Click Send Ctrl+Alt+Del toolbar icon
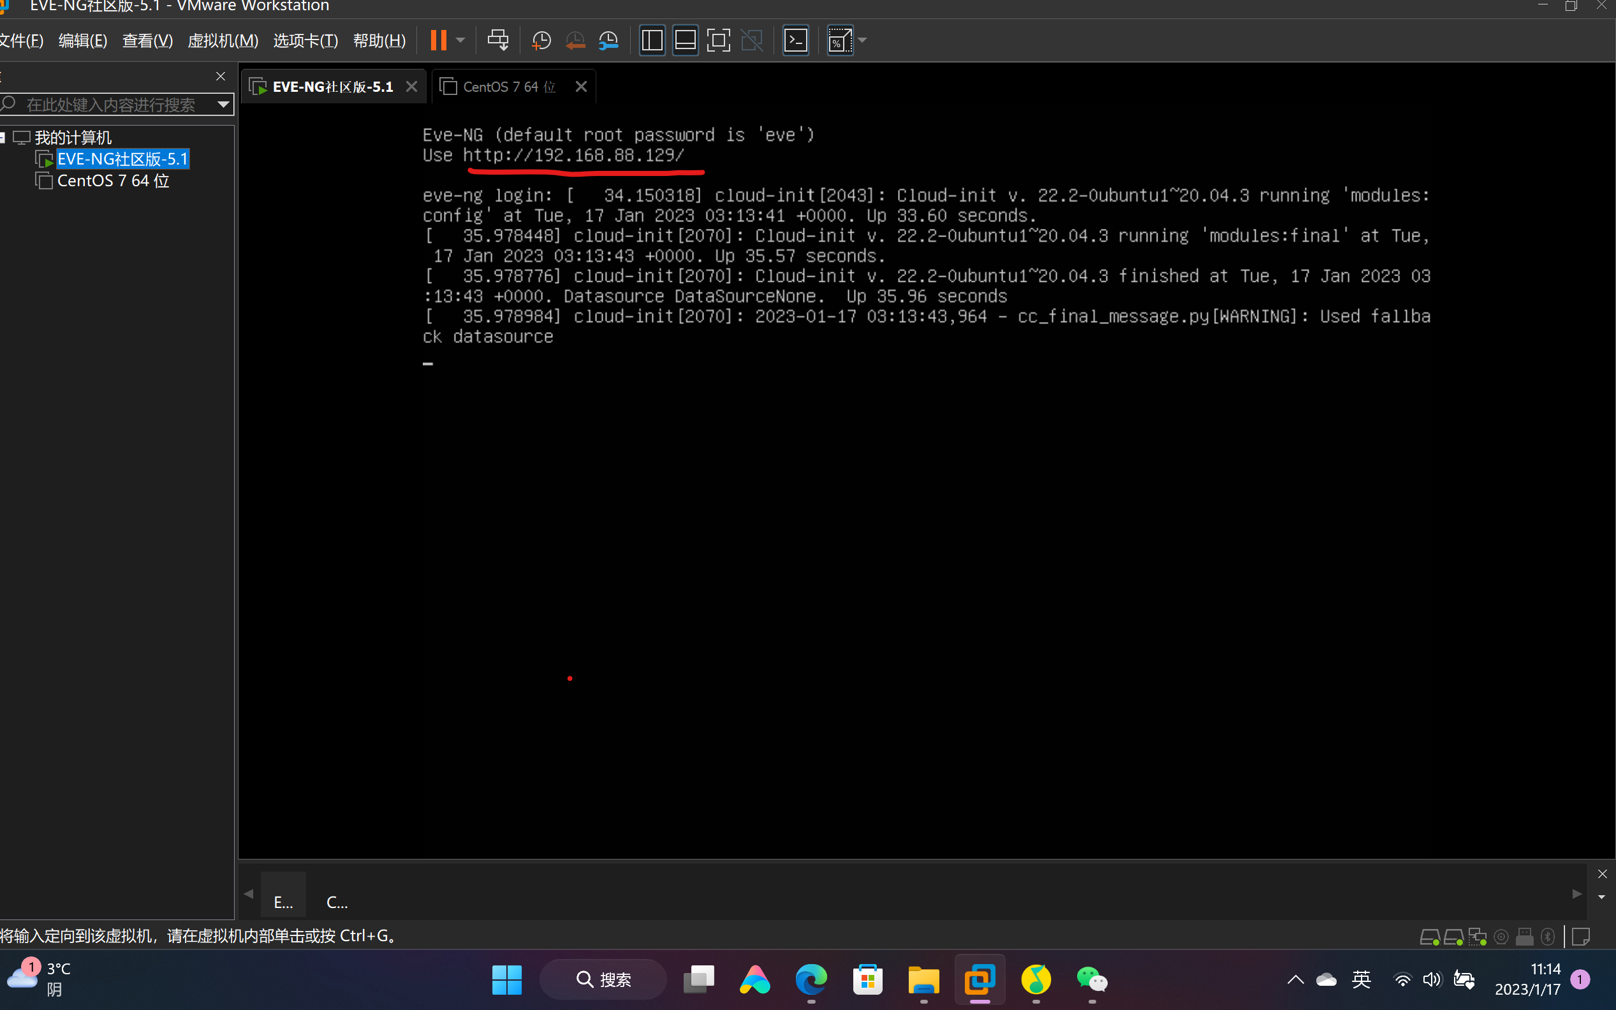The image size is (1616, 1010). (x=497, y=40)
